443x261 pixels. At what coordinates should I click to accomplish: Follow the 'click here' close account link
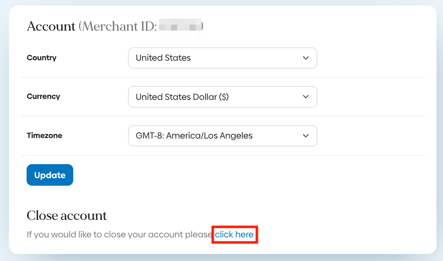click(234, 234)
